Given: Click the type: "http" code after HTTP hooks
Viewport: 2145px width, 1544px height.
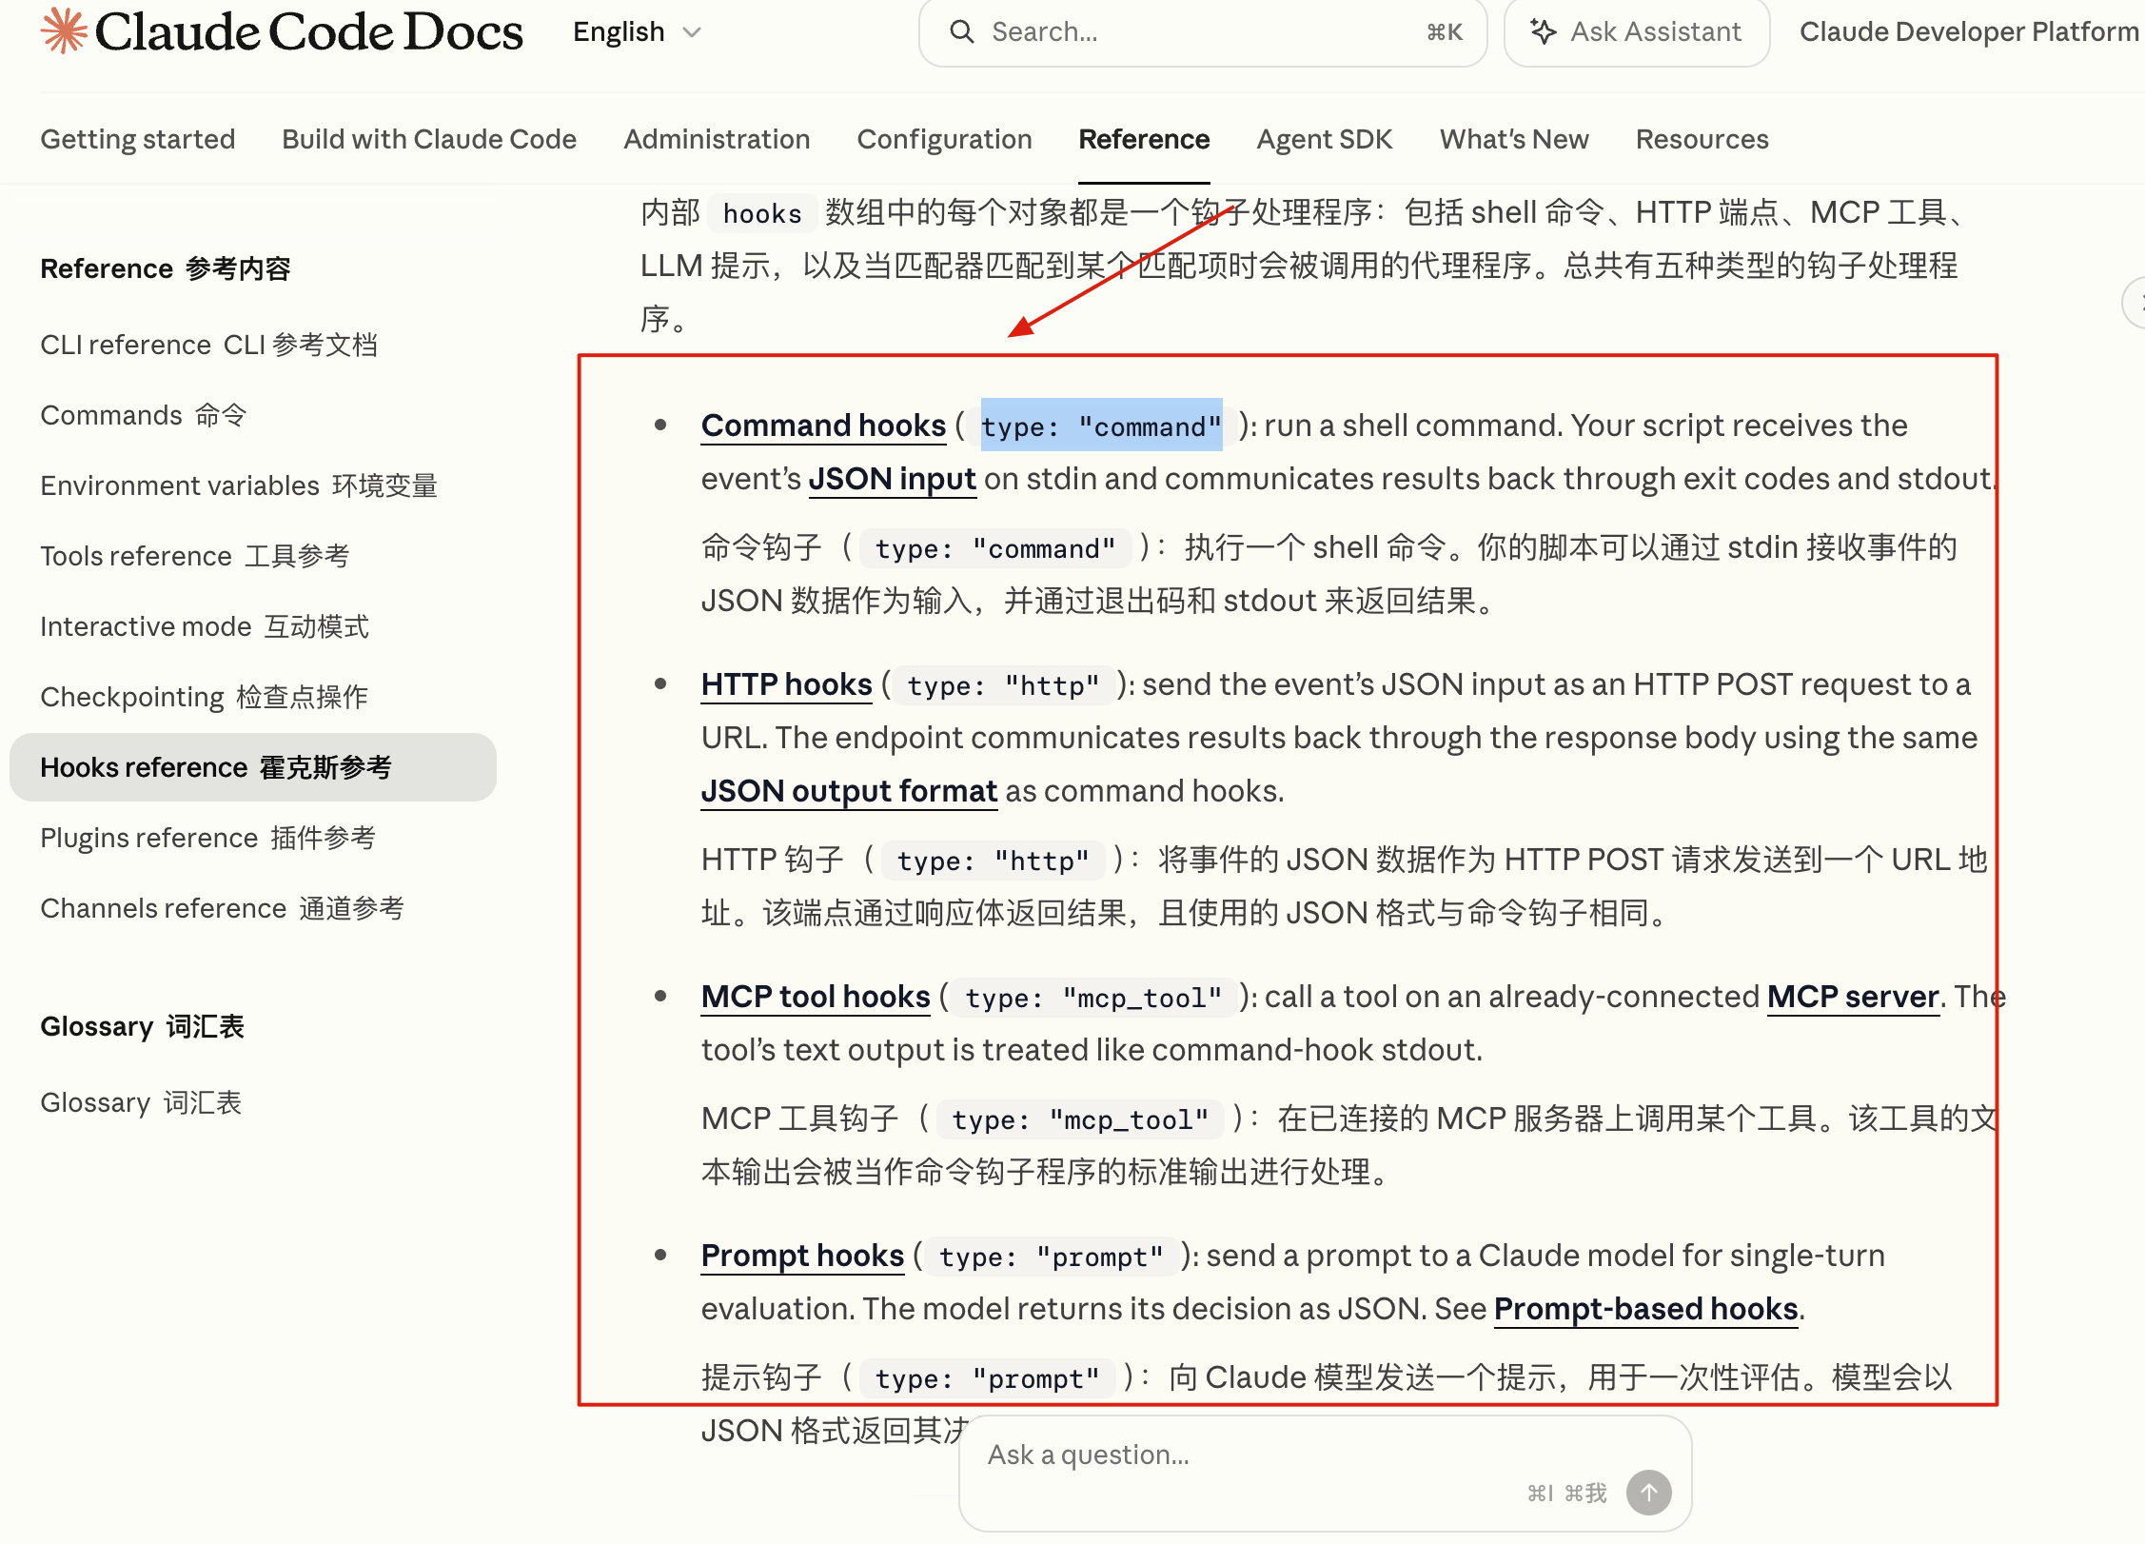Looking at the screenshot, I should tap(1003, 685).
